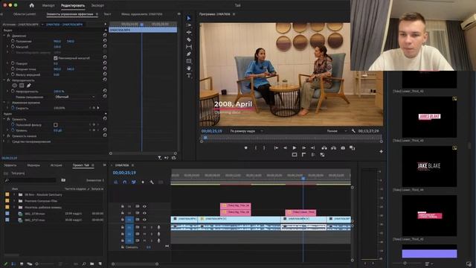The width and height of the screenshot is (476, 268).
Task: Collapse the Volume effect group
Action: pyautogui.click(x=4, y=119)
